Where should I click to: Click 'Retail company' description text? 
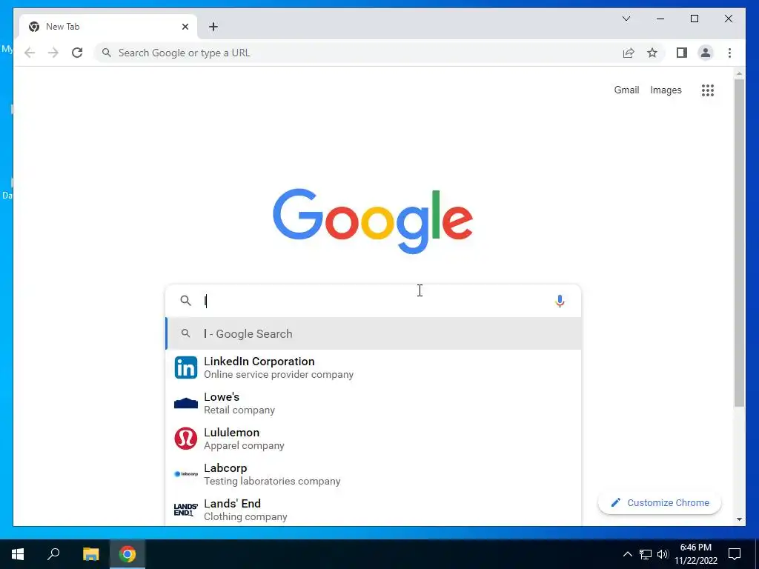(239, 410)
